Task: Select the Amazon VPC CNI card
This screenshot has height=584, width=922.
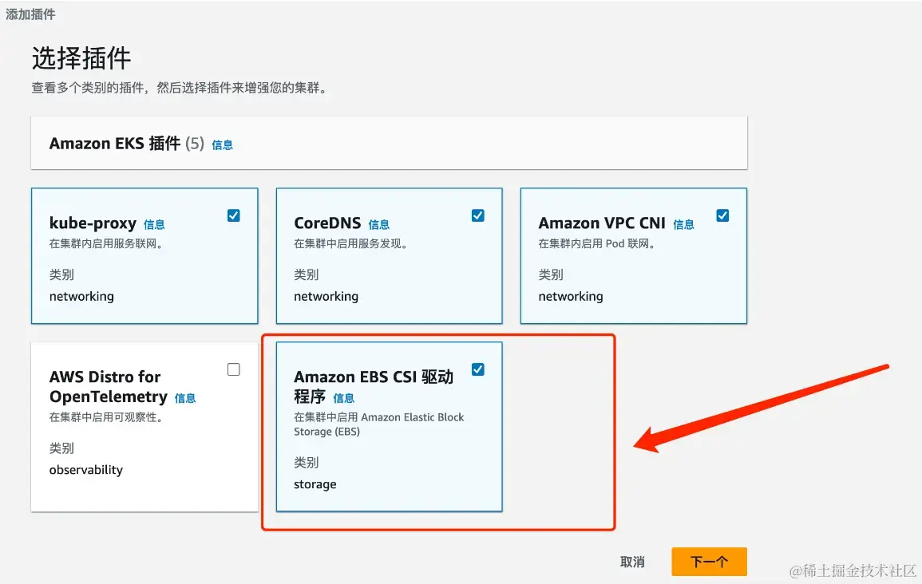Action: 634,256
